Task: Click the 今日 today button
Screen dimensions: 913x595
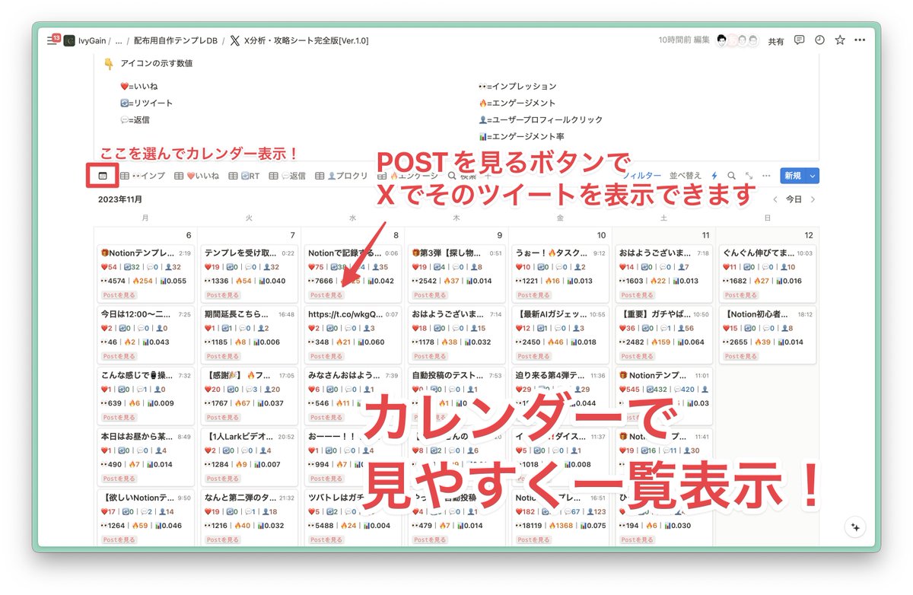Action: (794, 199)
